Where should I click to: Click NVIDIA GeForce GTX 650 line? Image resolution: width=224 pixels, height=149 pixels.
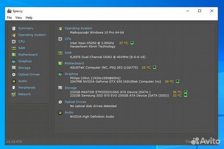(x=115, y=81)
